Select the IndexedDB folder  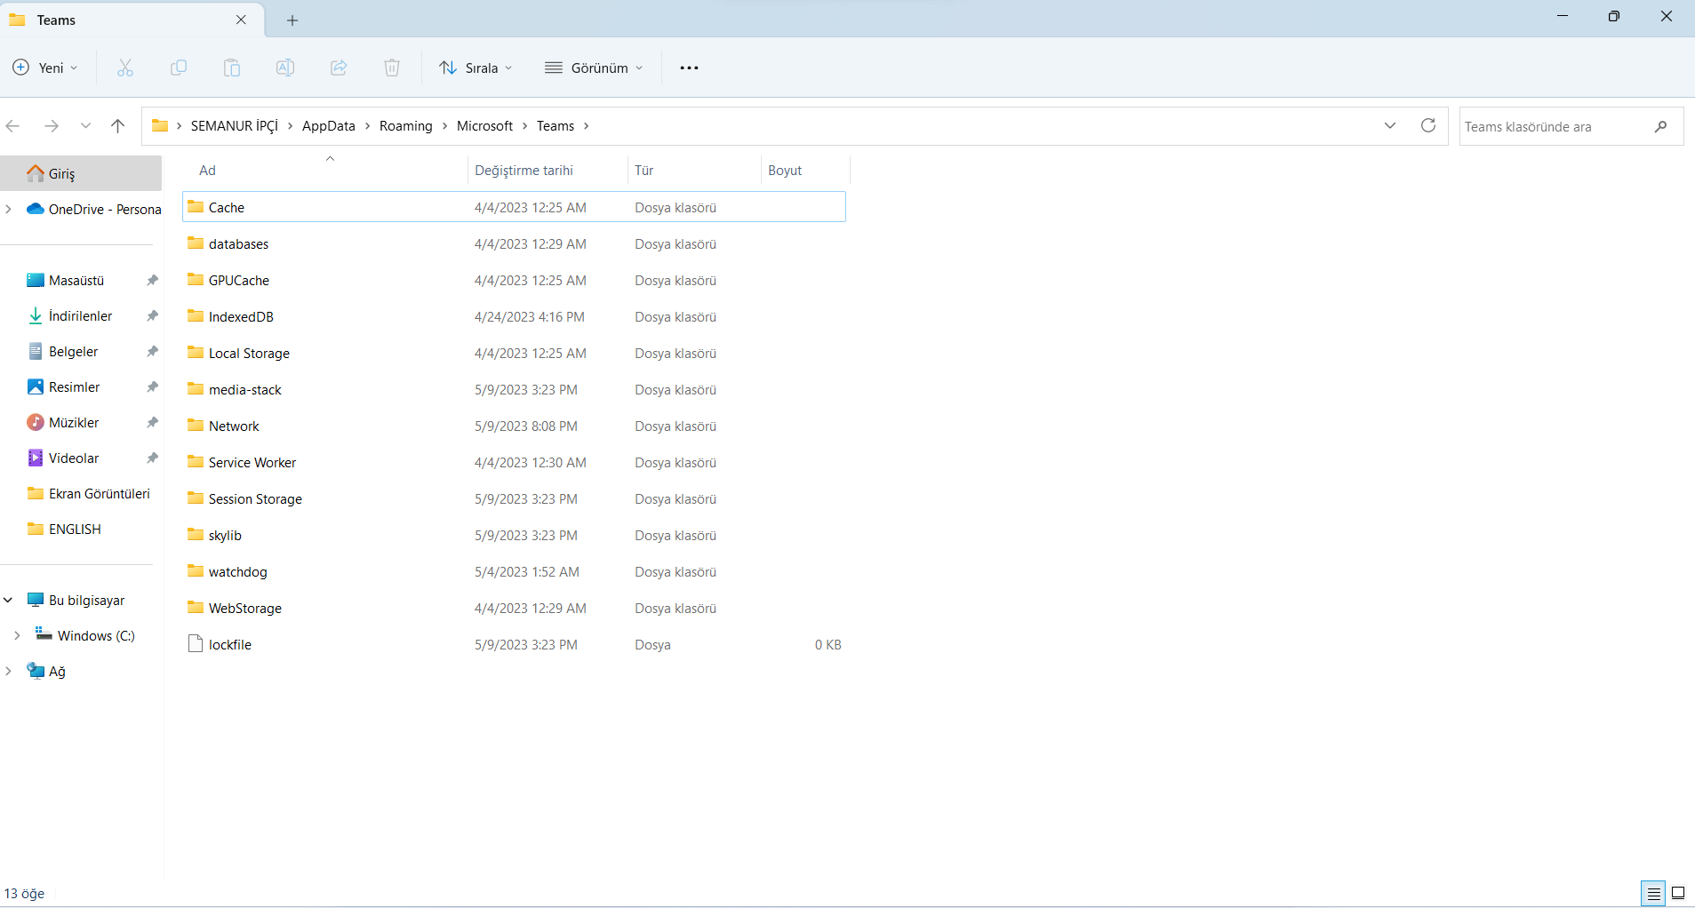(x=514, y=316)
